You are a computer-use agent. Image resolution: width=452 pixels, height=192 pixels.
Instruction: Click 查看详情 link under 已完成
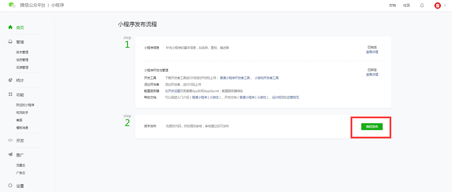pyautogui.click(x=372, y=52)
